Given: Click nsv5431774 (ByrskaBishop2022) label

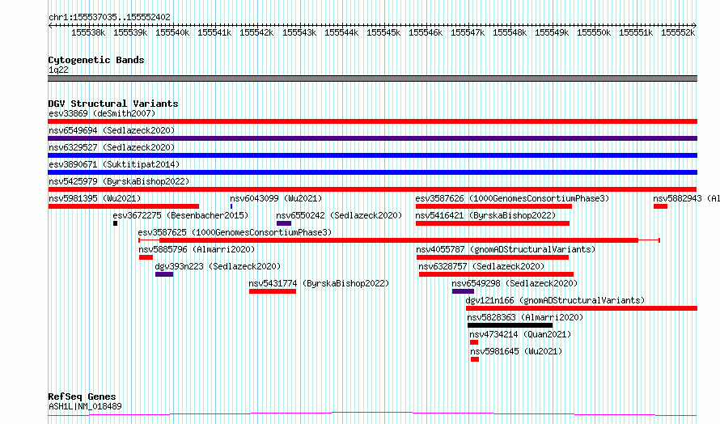Looking at the screenshot, I should (319, 283).
